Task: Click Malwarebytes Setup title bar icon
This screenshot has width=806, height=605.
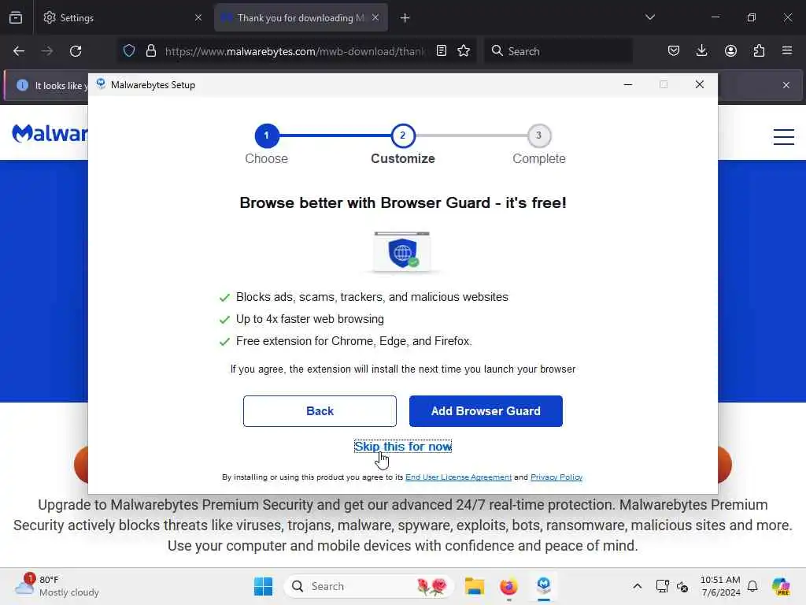Action: pyautogui.click(x=101, y=84)
